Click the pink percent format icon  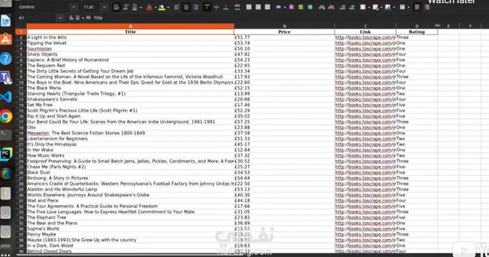291,7
